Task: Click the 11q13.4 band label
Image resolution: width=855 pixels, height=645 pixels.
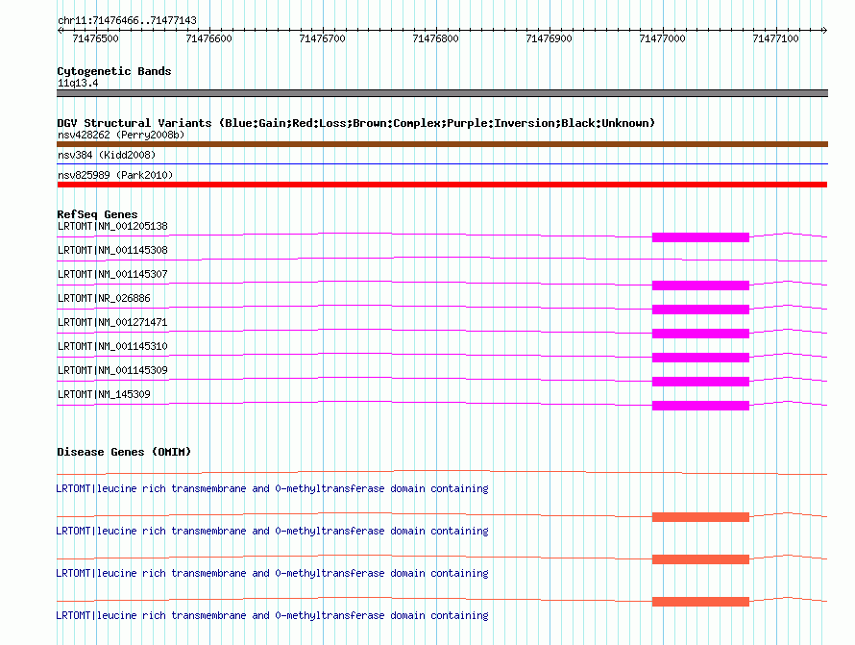Action: click(x=78, y=84)
